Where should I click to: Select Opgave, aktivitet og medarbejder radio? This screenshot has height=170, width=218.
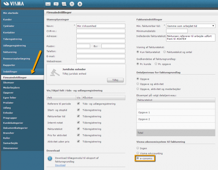(138, 89)
